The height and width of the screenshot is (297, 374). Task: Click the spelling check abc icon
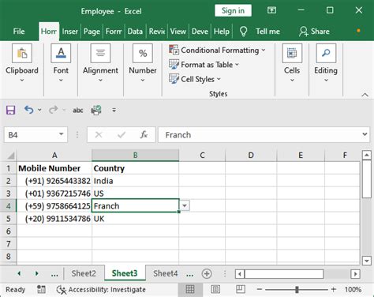[x=78, y=111]
